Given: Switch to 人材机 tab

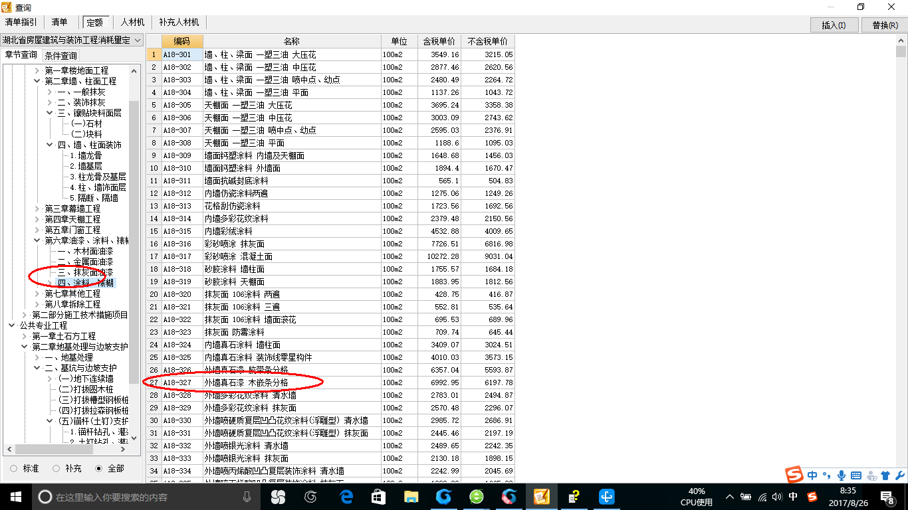Looking at the screenshot, I should click(132, 23).
